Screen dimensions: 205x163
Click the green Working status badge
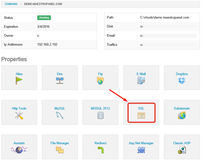[x=44, y=18]
